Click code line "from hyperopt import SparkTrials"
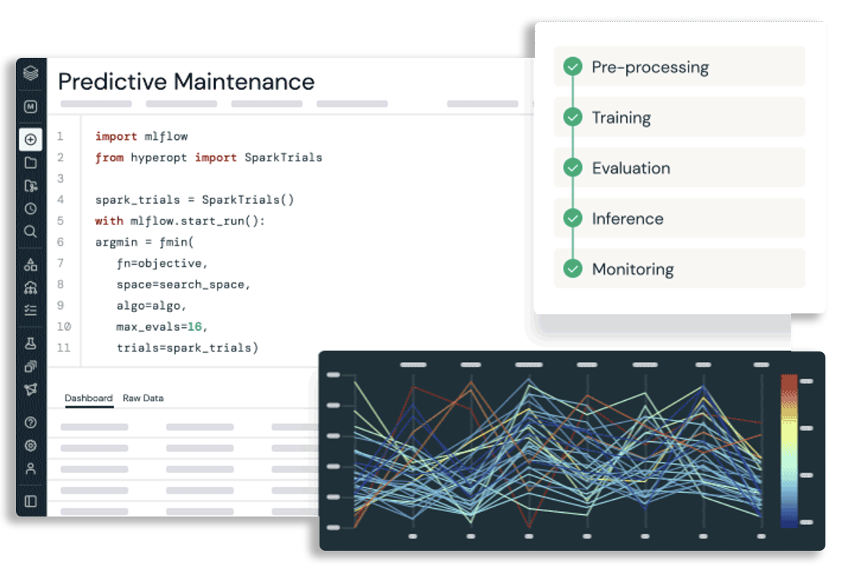Image resolution: width=849 pixels, height=569 pixels. pos(208,157)
